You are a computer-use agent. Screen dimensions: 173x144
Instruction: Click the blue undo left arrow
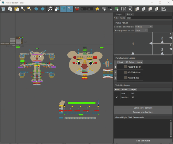pos(36,9)
